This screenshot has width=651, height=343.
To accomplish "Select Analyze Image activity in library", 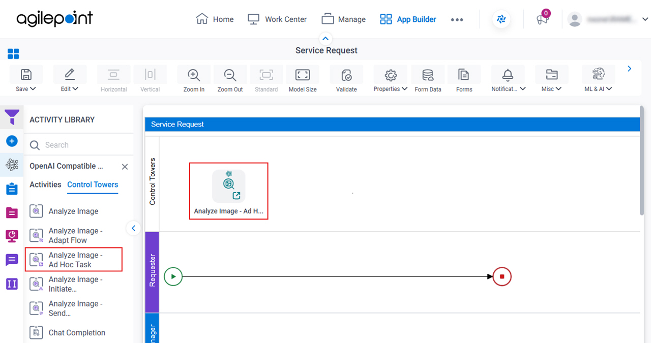I will [x=64, y=211].
